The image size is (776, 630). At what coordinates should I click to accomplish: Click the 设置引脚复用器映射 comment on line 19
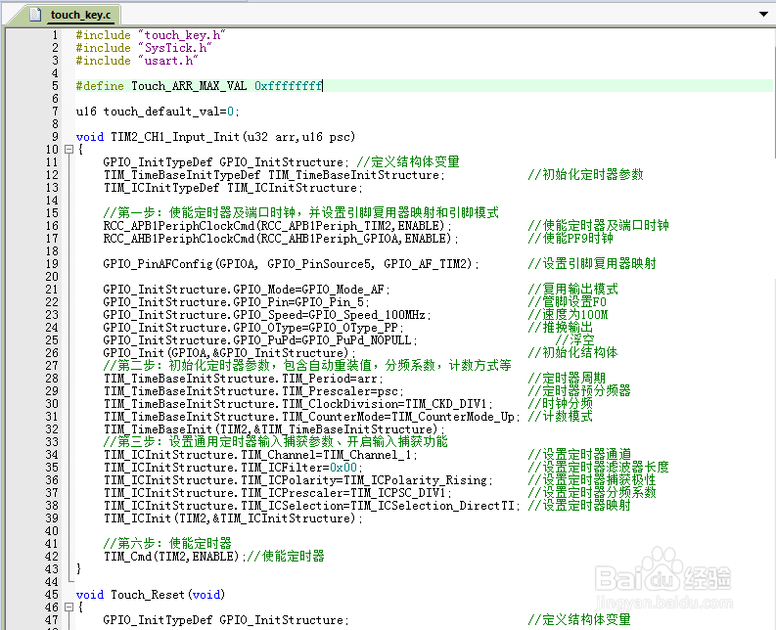click(x=592, y=264)
